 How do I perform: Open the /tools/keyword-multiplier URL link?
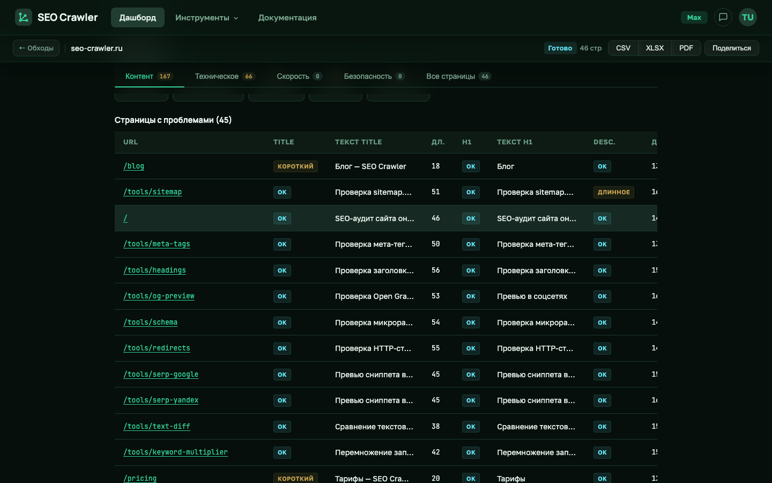(175, 452)
